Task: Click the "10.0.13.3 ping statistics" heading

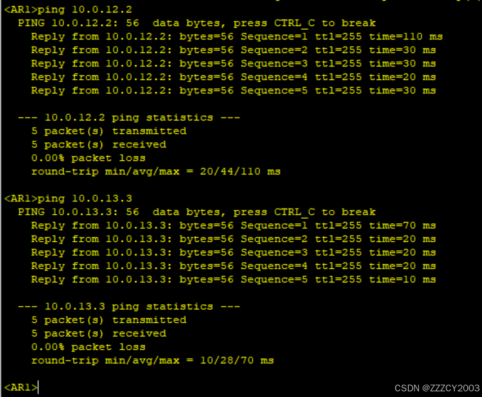Action: pos(129,306)
